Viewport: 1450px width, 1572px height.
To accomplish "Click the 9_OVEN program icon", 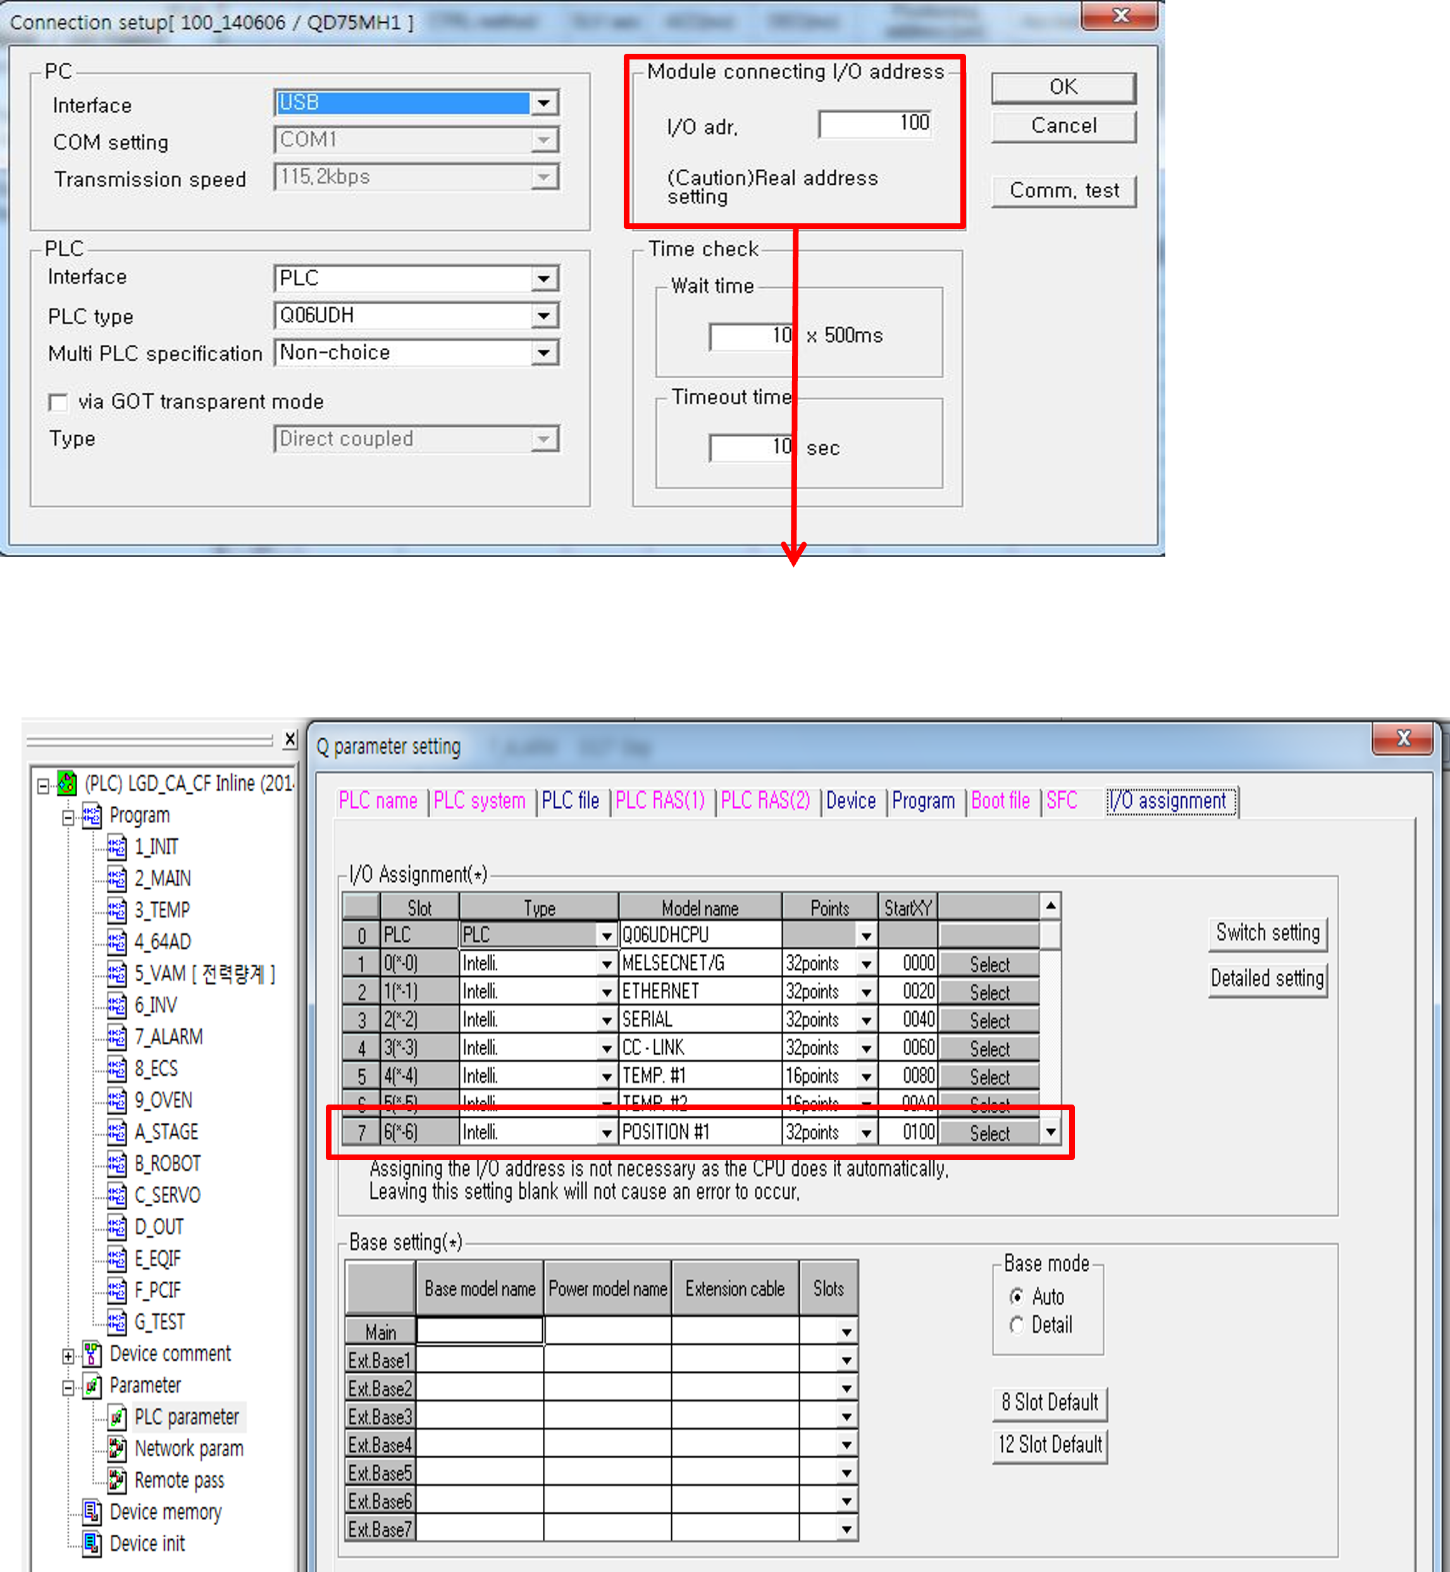I will tap(117, 1101).
